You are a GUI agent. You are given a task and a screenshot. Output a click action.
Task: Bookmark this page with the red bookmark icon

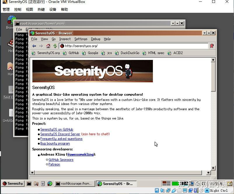pos(212,46)
